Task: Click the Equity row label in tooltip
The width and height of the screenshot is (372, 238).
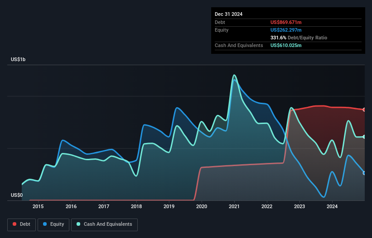Action: [x=222, y=30]
